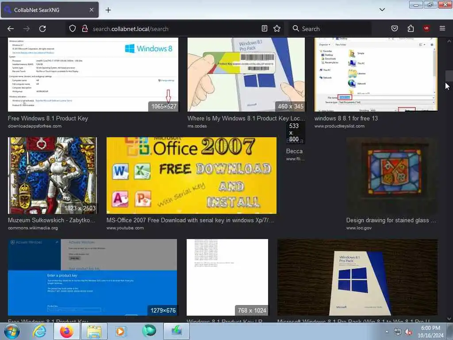This screenshot has width=453, height=340.
Task: Show hidden system tray icons
Action: [x=387, y=332]
